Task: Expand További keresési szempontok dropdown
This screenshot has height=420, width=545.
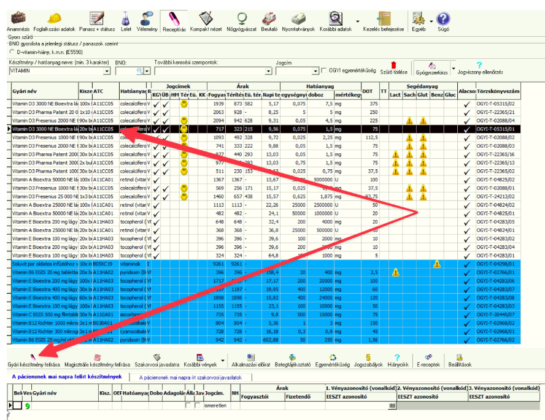Action: [268, 71]
